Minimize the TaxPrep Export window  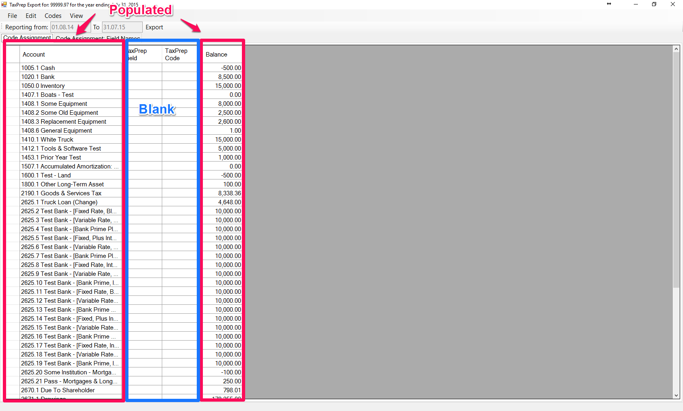coord(636,4)
